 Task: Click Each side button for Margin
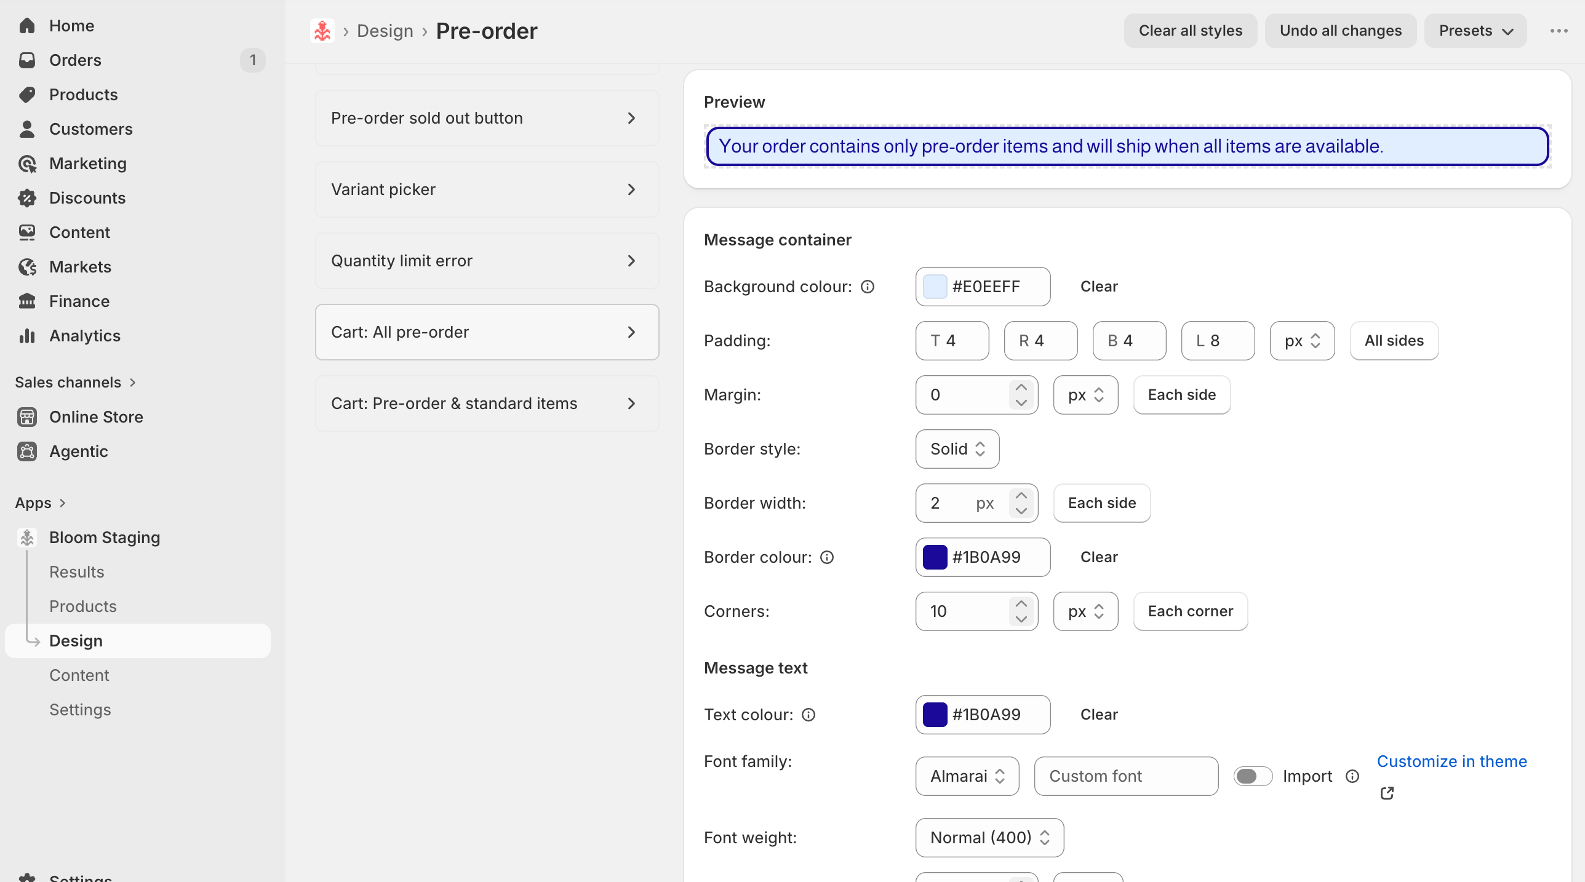tap(1182, 395)
